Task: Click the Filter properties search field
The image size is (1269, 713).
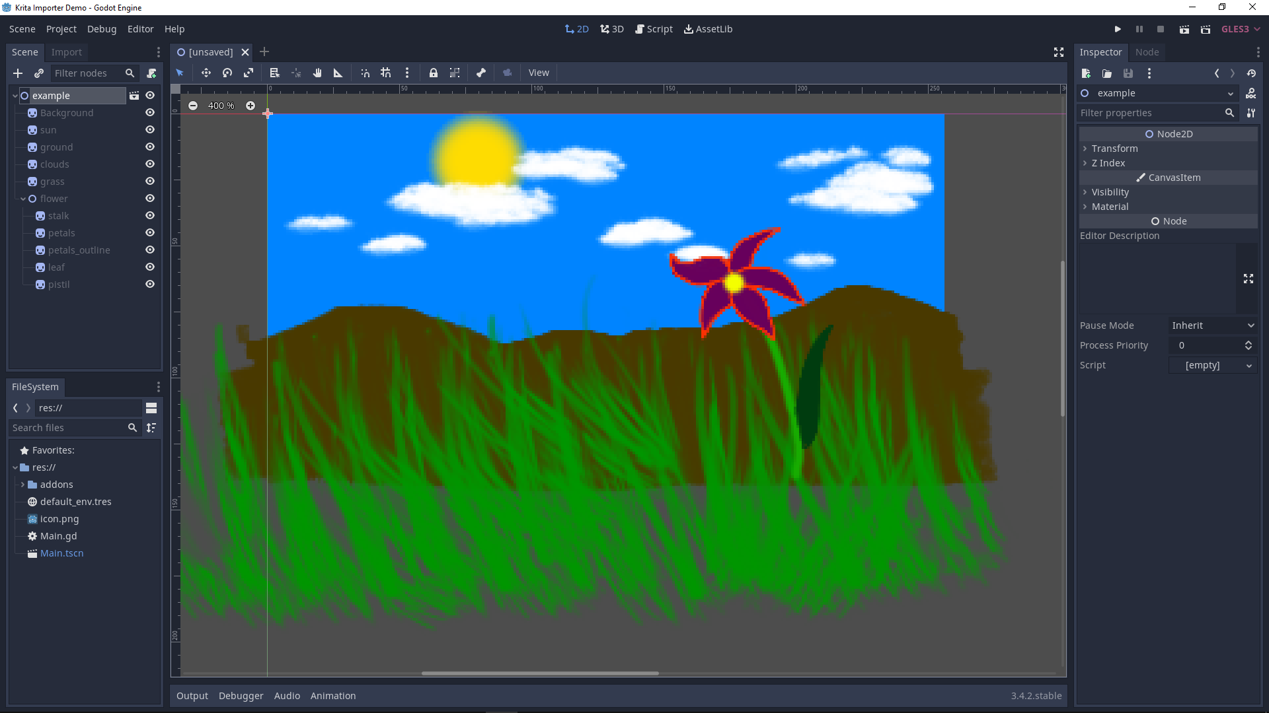Action: 1150,113
